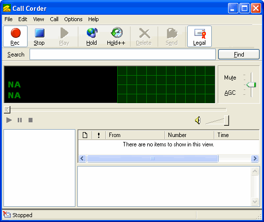Click the playback position slider thumb

(7, 110)
